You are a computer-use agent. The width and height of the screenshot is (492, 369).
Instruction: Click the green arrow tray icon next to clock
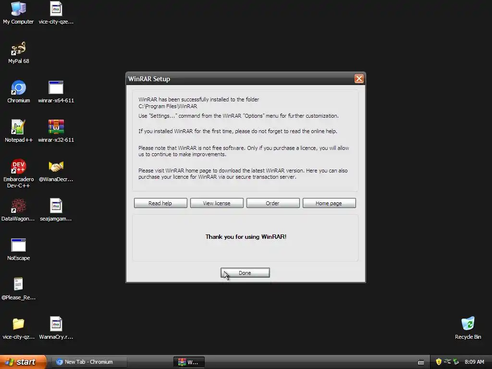(x=456, y=362)
